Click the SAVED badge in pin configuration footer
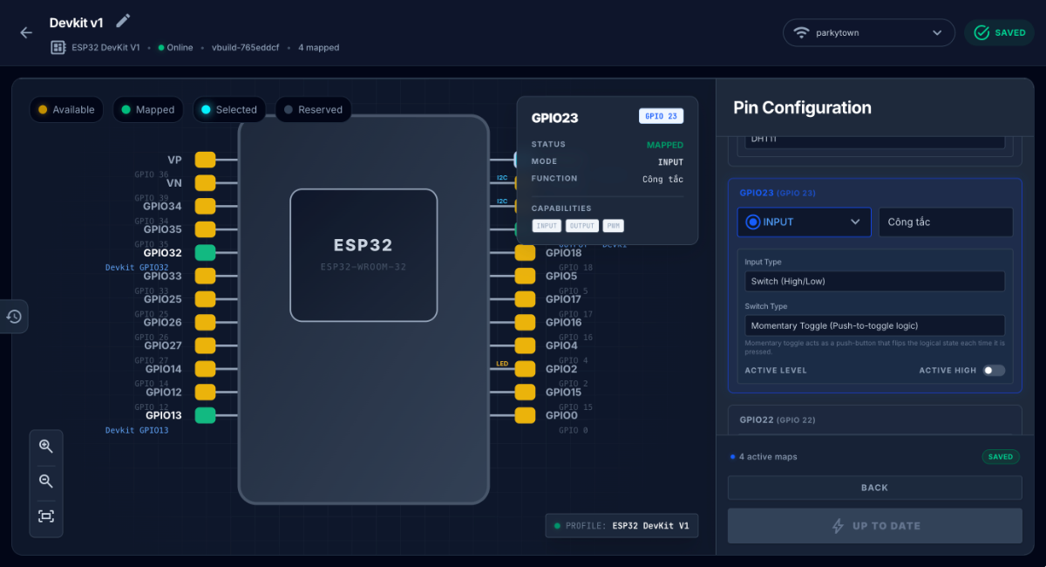1046x567 pixels. click(1001, 456)
